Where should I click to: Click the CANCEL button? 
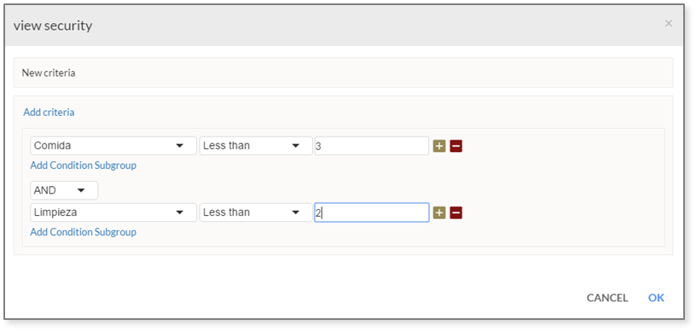click(x=606, y=298)
